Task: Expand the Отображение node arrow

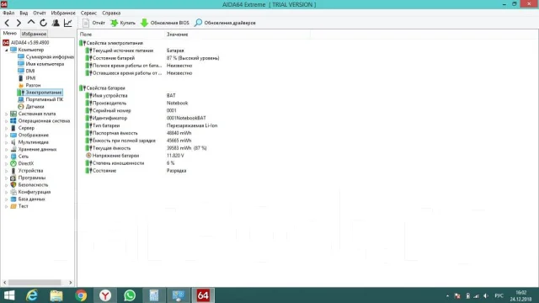Action: pos(6,136)
